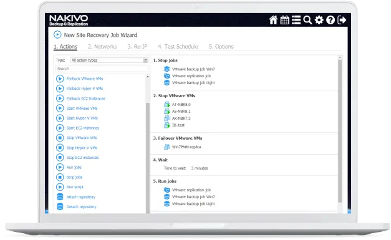Click the Failback VMware VMs action
This screenshot has height=240, width=391.
[x=85, y=79]
